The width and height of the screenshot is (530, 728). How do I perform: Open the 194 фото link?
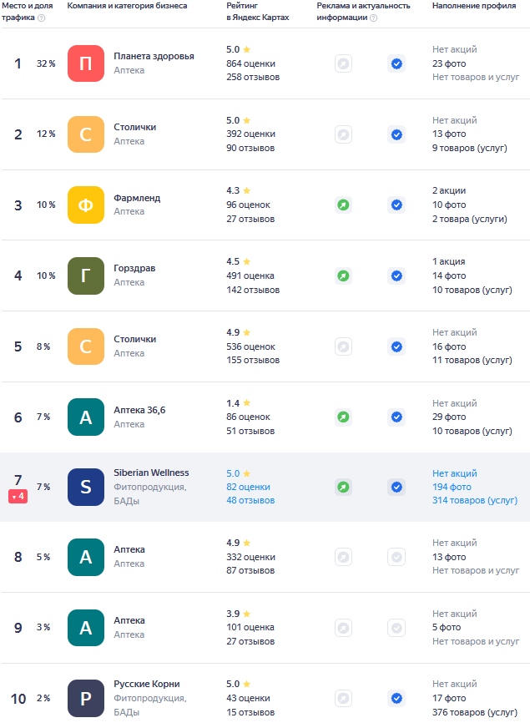(452, 487)
